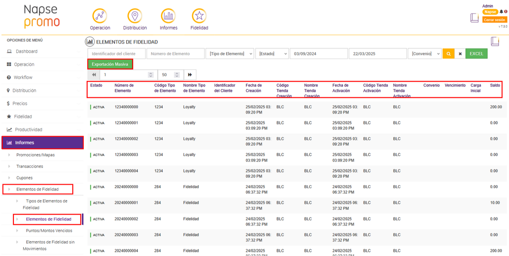509x256 pixels.
Task: Open the Distribución map pin icon
Action: click(x=135, y=16)
